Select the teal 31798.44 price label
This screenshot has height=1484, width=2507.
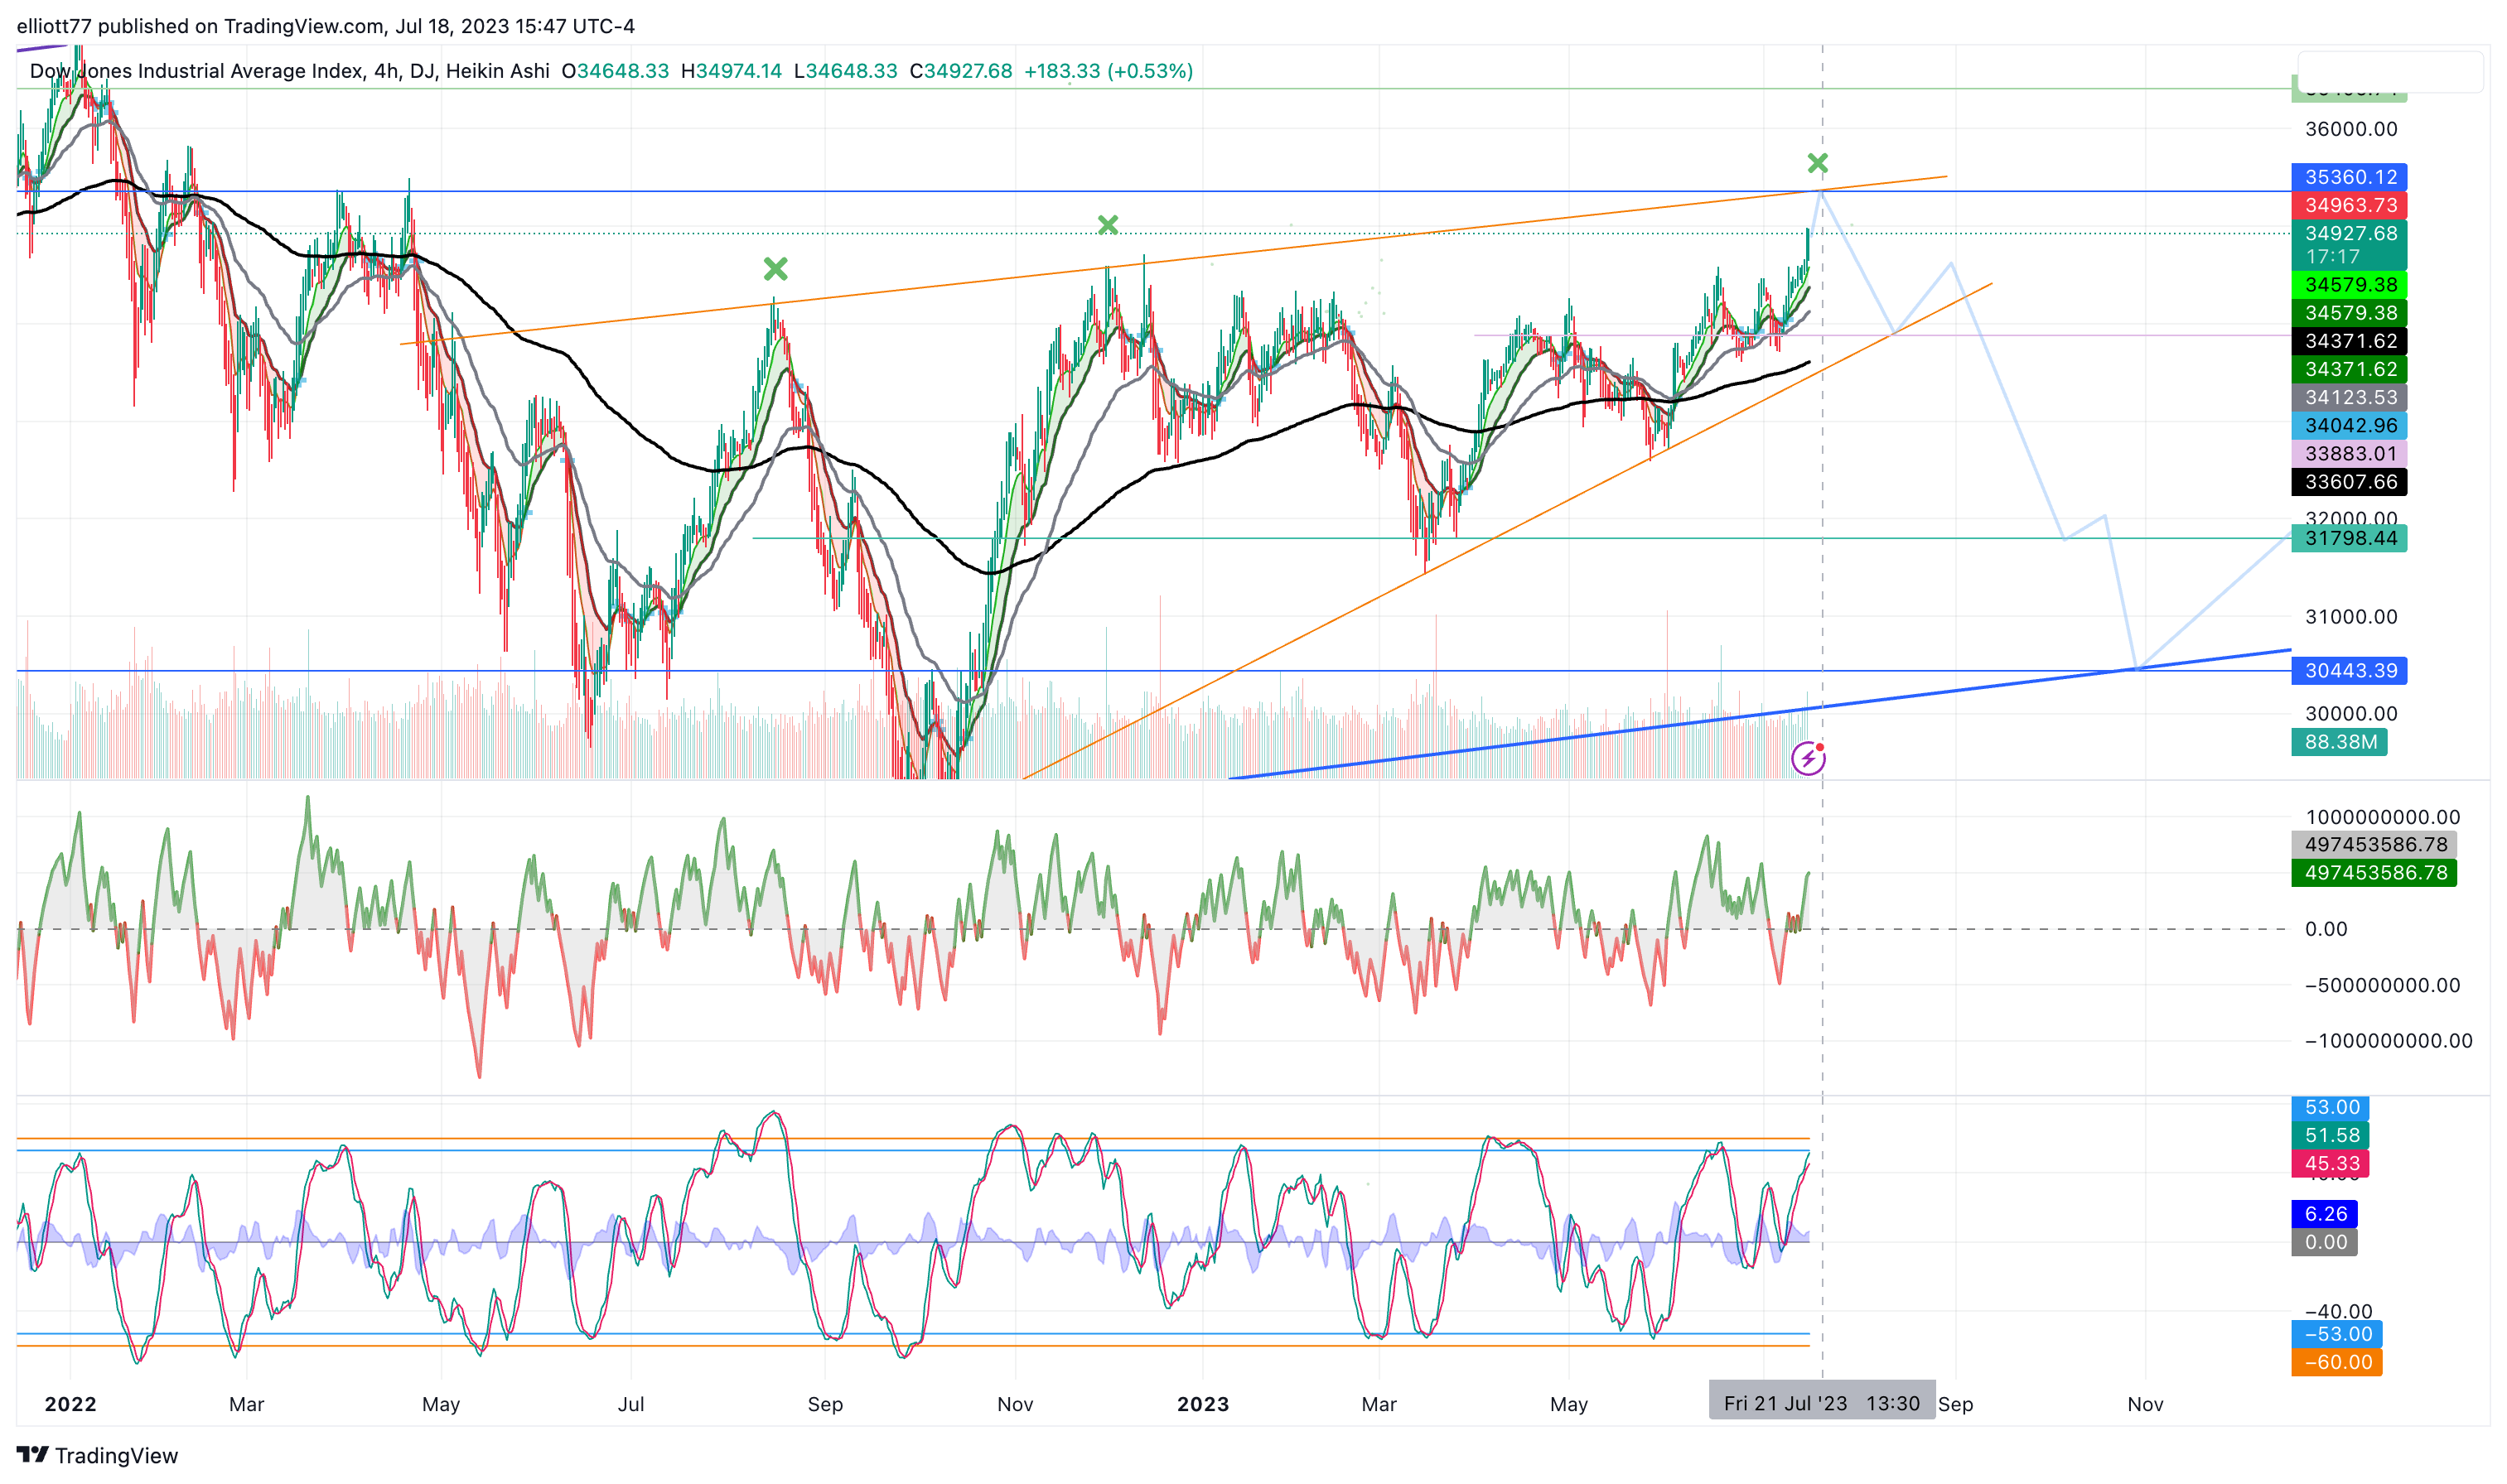(2349, 538)
